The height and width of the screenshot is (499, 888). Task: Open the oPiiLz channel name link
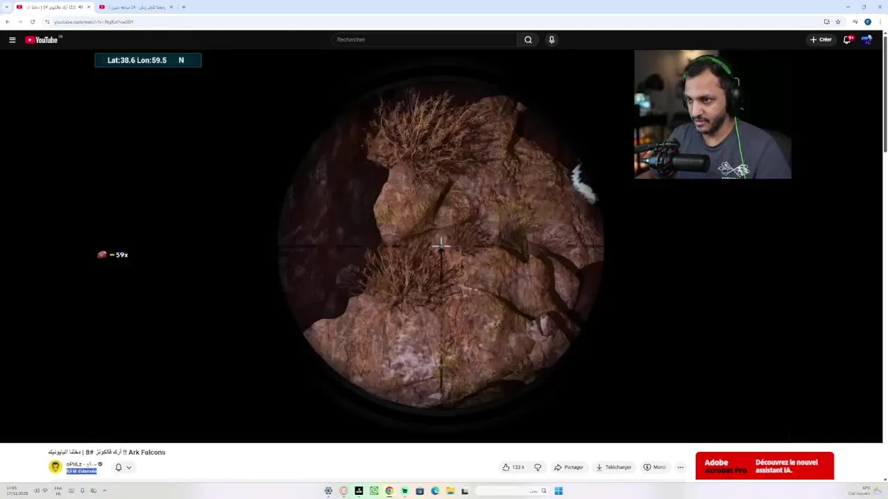[81, 464]
